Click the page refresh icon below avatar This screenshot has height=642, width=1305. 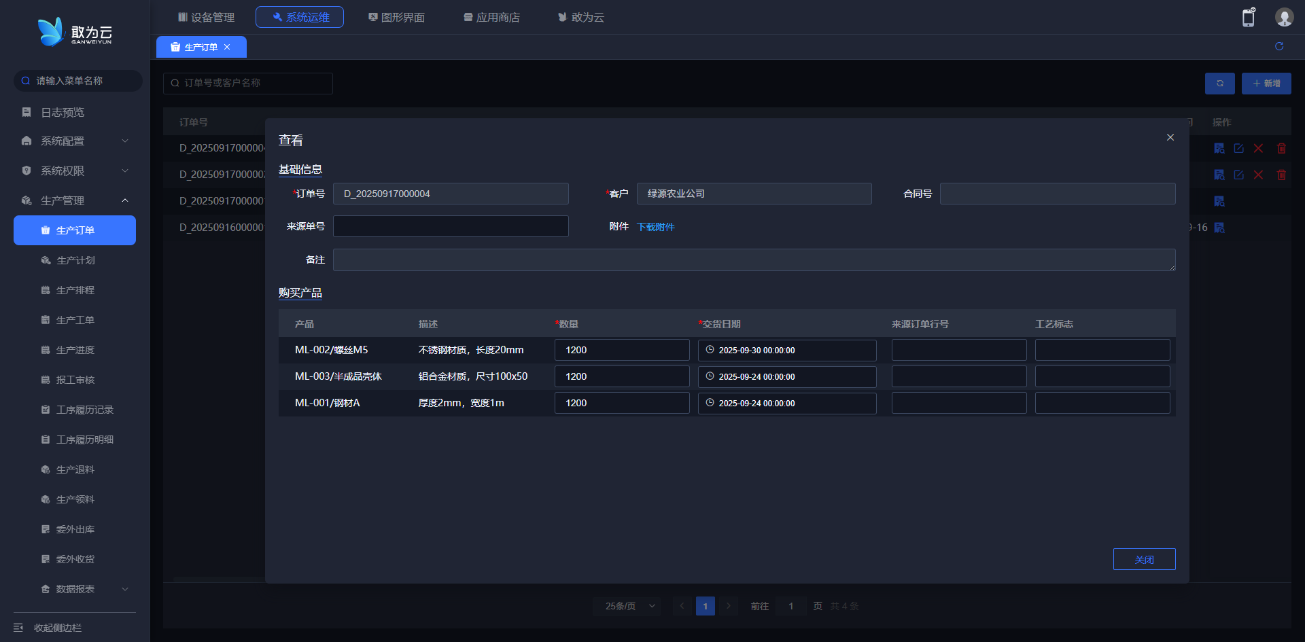(x=1279, y=46)
